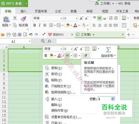Click the wrap text ribbon icon
The image size is (139, 124).
click(x=124, y=25)
